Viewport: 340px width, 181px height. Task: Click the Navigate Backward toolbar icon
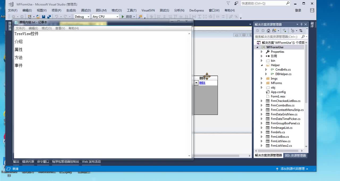(x=14, y=16)
